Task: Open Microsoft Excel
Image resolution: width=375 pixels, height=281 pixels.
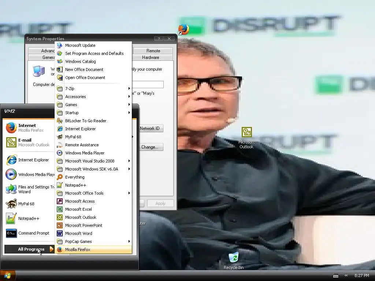Action: click(93, 209)
